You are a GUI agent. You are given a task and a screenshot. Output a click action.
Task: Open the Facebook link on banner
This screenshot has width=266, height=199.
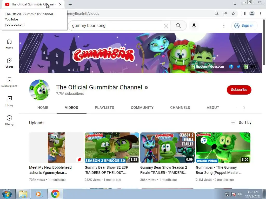click(231, 67)
